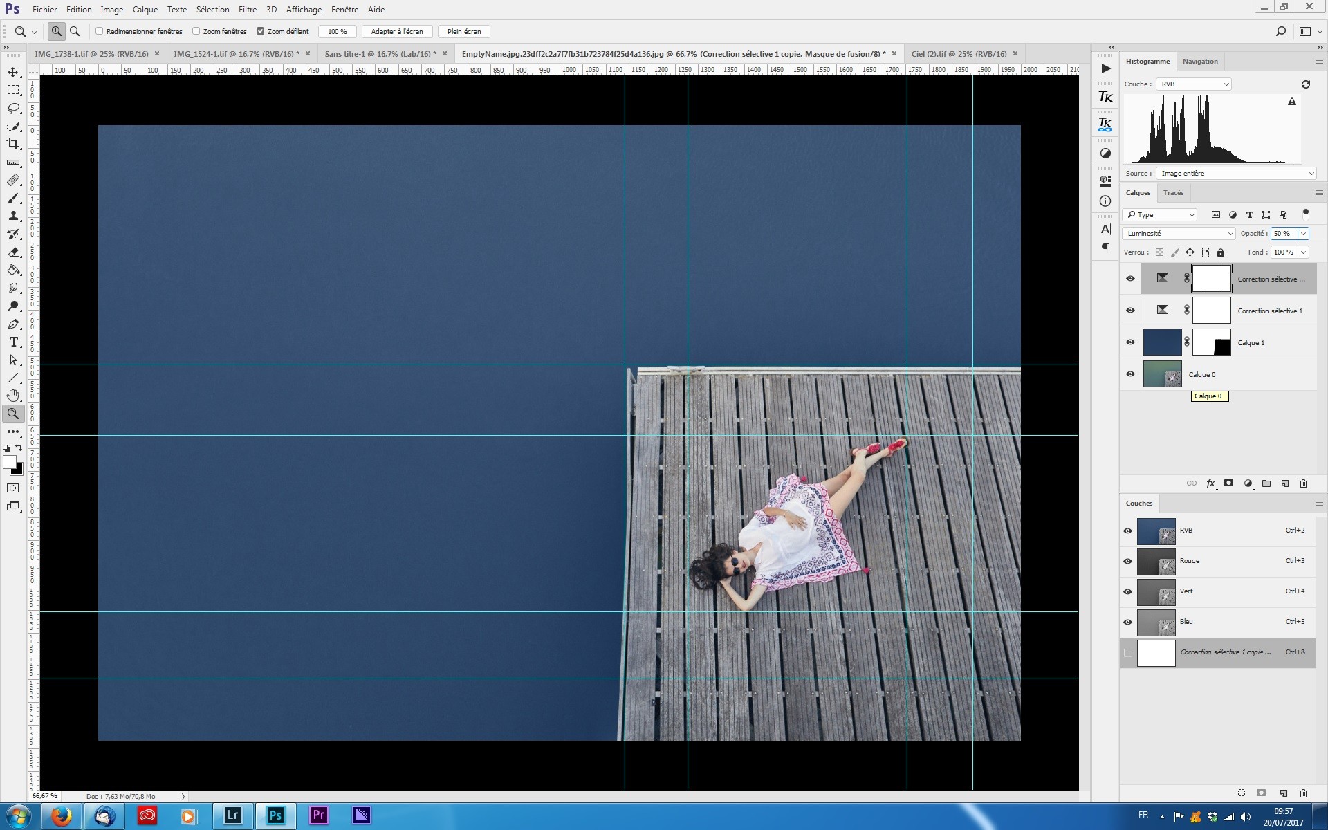Screen dimensions: 1328x830
Task: Open Lightroom from the taskbar
Action: tap(232, 815)
